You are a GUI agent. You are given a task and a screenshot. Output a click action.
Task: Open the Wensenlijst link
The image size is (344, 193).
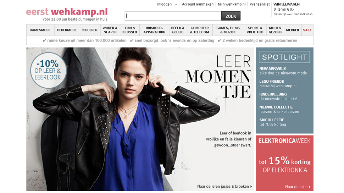pyautogui.click(x=260, y=4)
